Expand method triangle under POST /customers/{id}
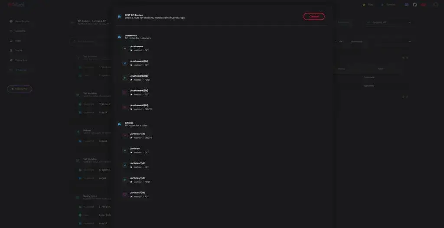Screen dimensions: 444x228 coord(131,80)
